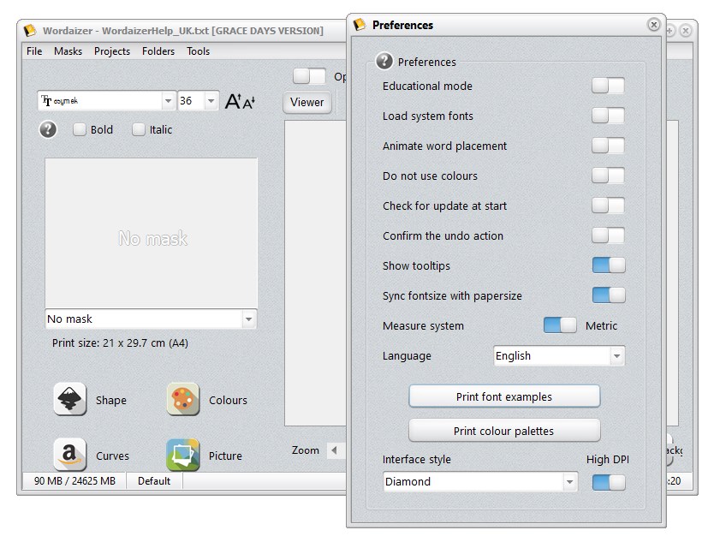Click the Viewer button
The width and height of the screenshot is (720, 542).
306,102
